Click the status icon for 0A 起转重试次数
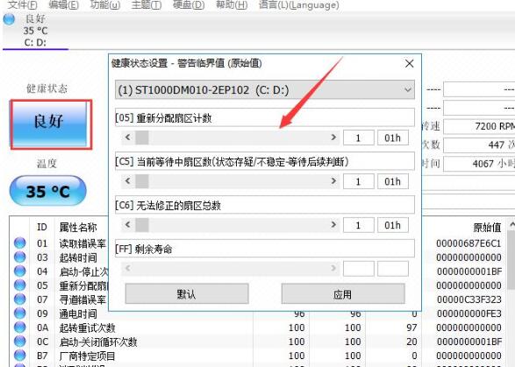The height and width of the screenshot is (367, 515). click(19, 328)
